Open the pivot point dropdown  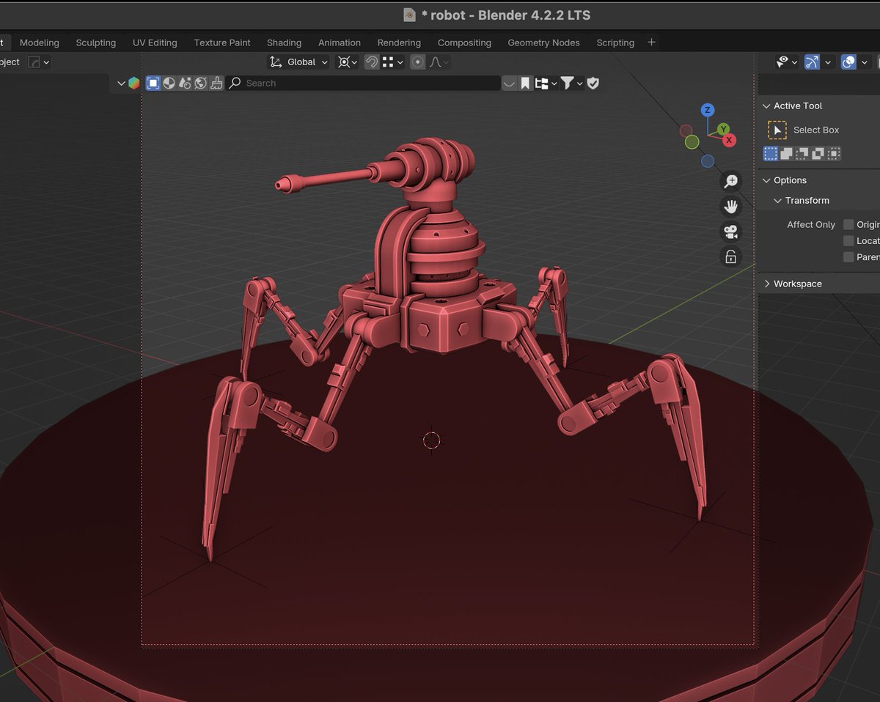(x=348, y=62)
